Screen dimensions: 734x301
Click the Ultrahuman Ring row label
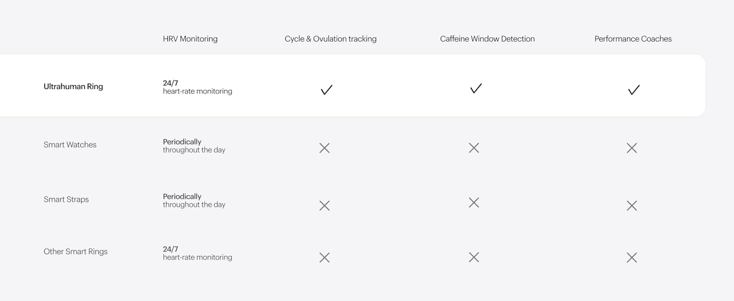(x=73, y=87)
